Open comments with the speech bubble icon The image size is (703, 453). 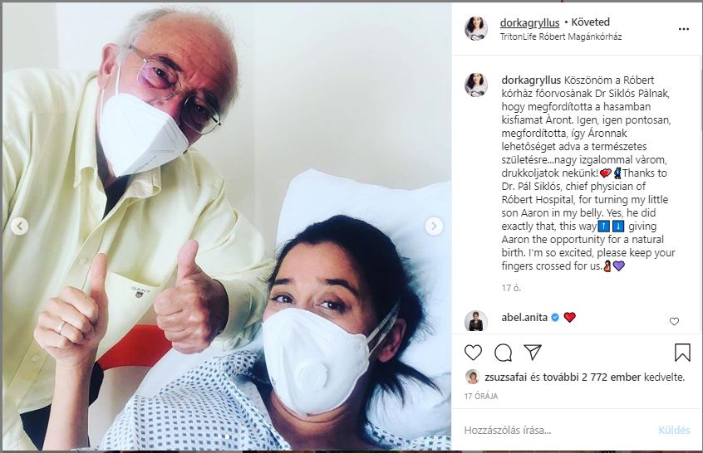click(503, 353)
